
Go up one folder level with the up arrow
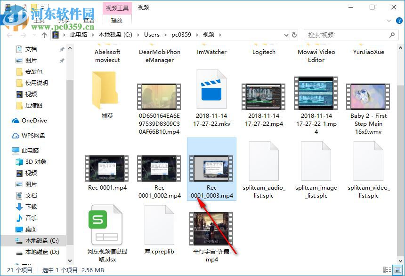click(x=44, y=34)
